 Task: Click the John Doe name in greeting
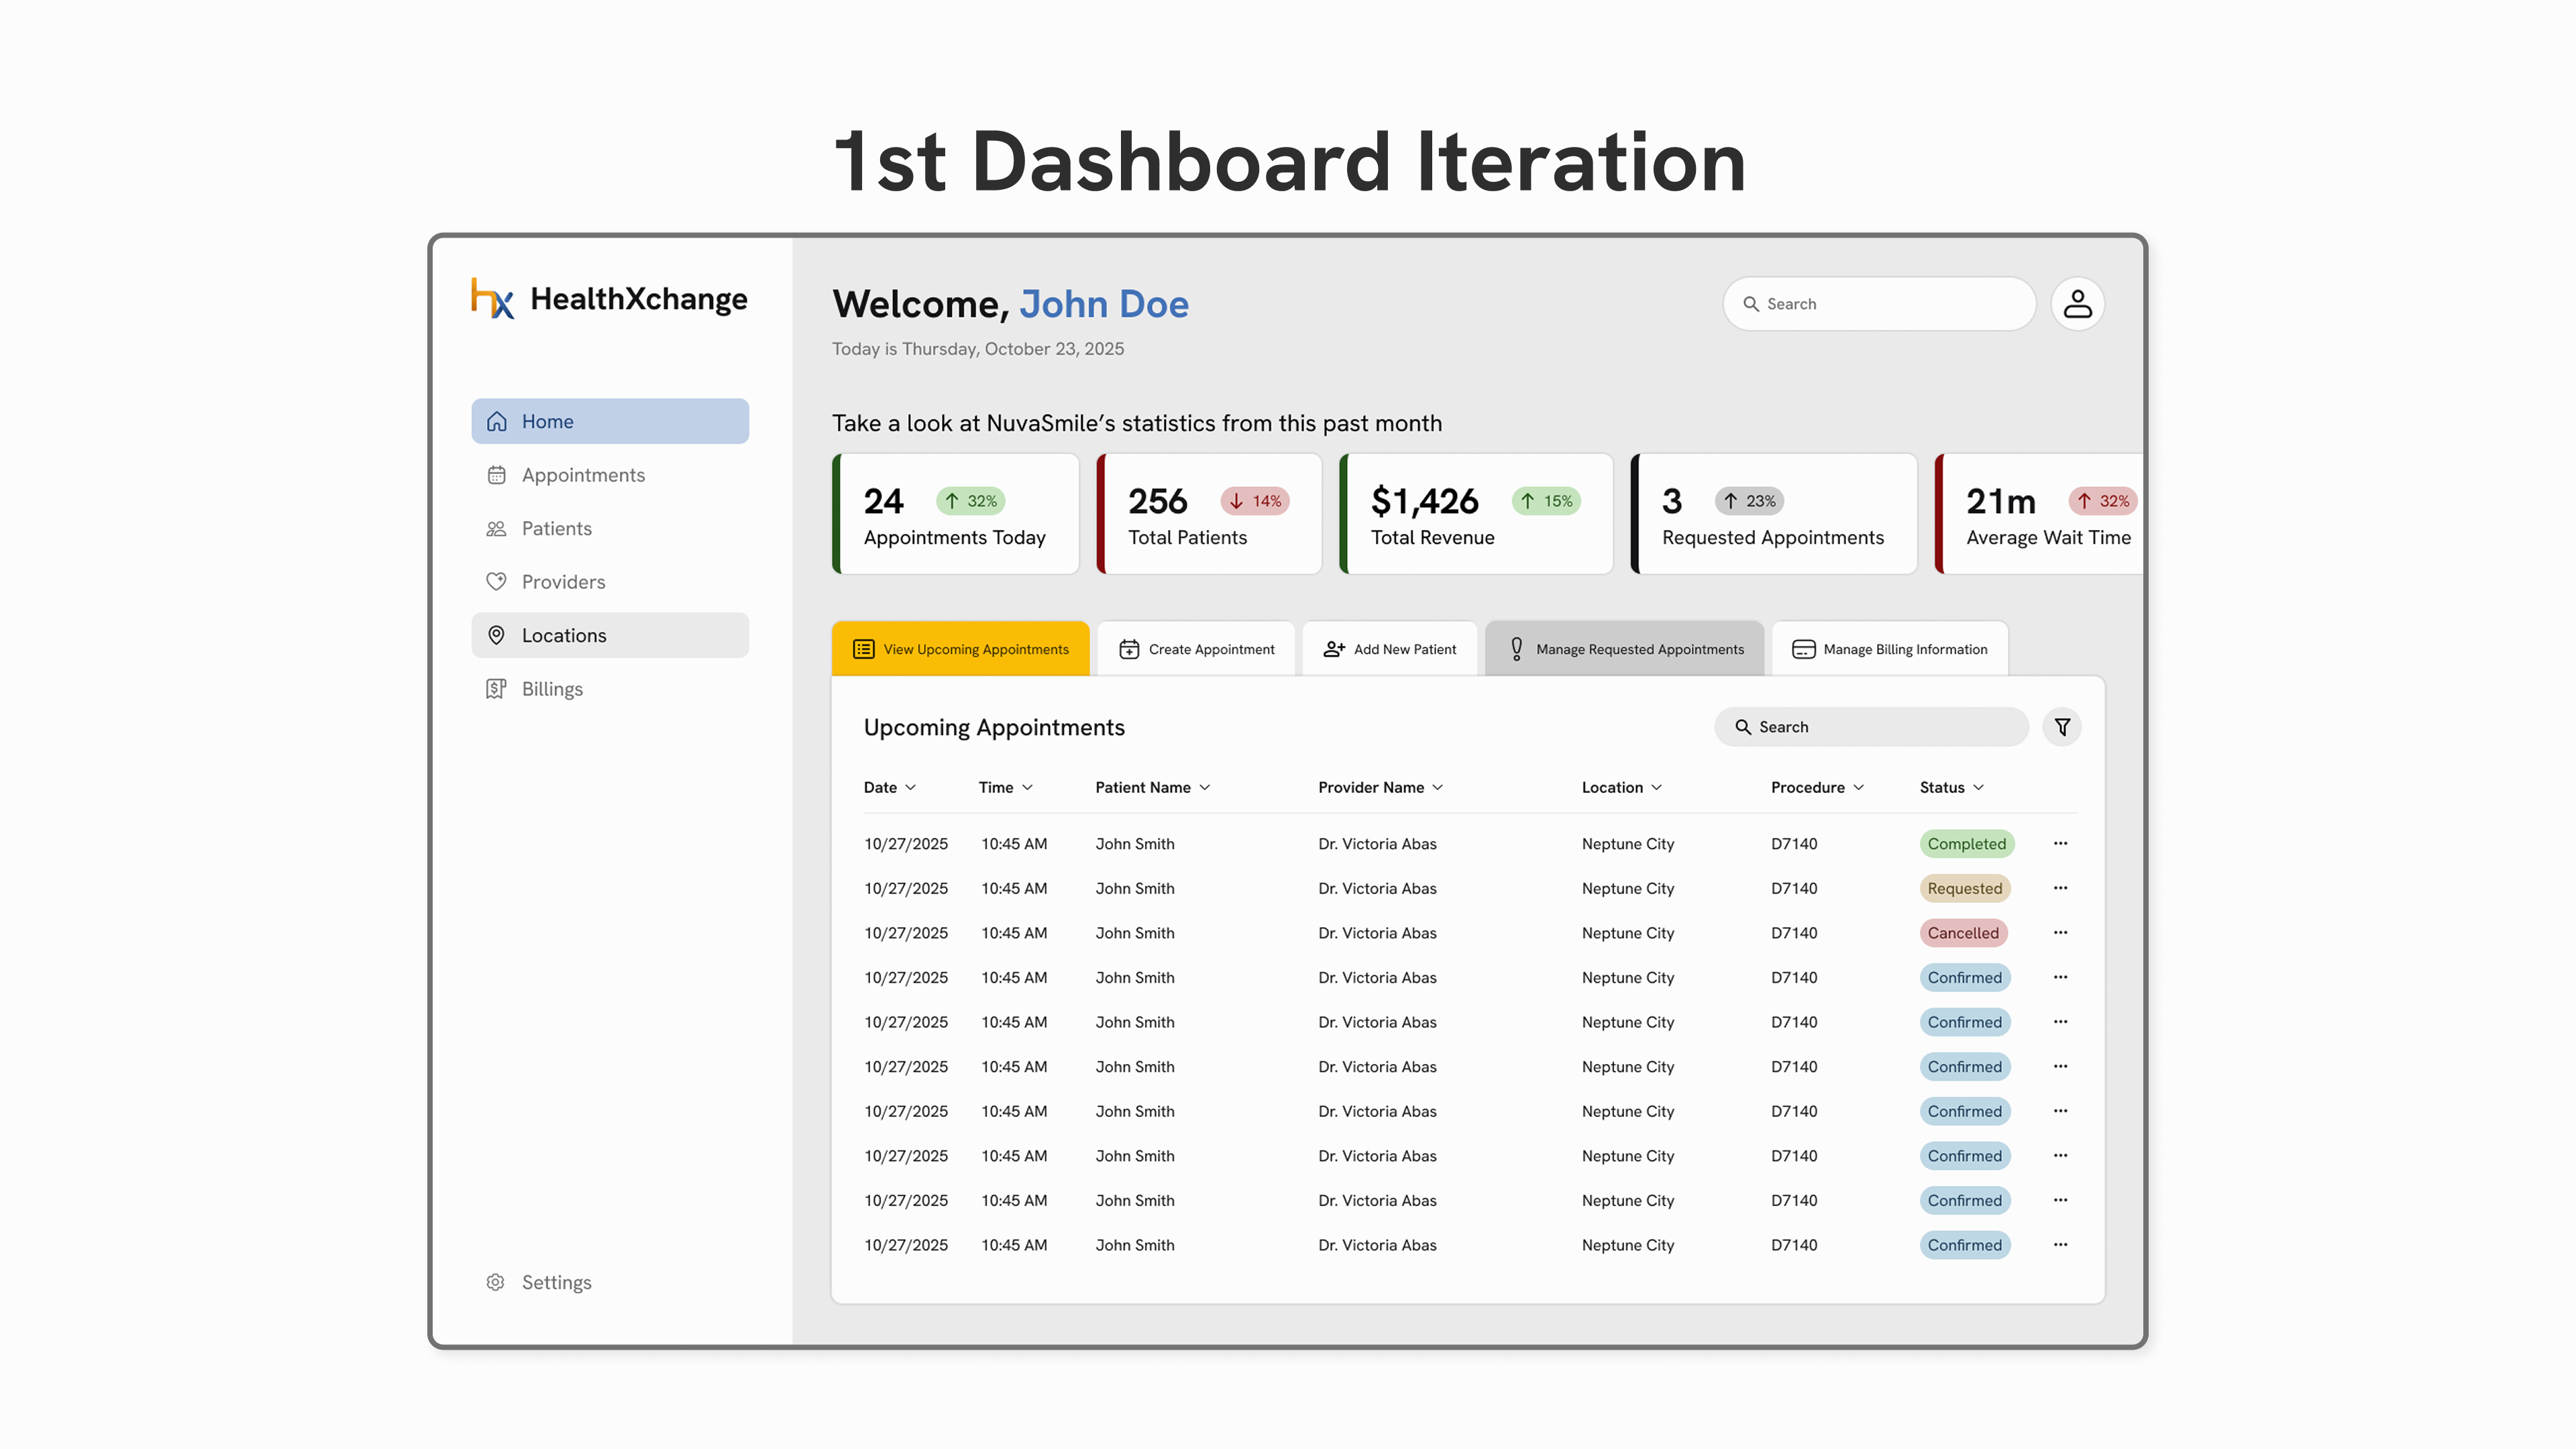tap(1104, 304)
